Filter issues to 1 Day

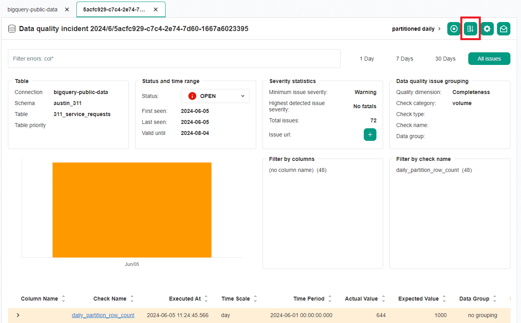click(367, 59)
